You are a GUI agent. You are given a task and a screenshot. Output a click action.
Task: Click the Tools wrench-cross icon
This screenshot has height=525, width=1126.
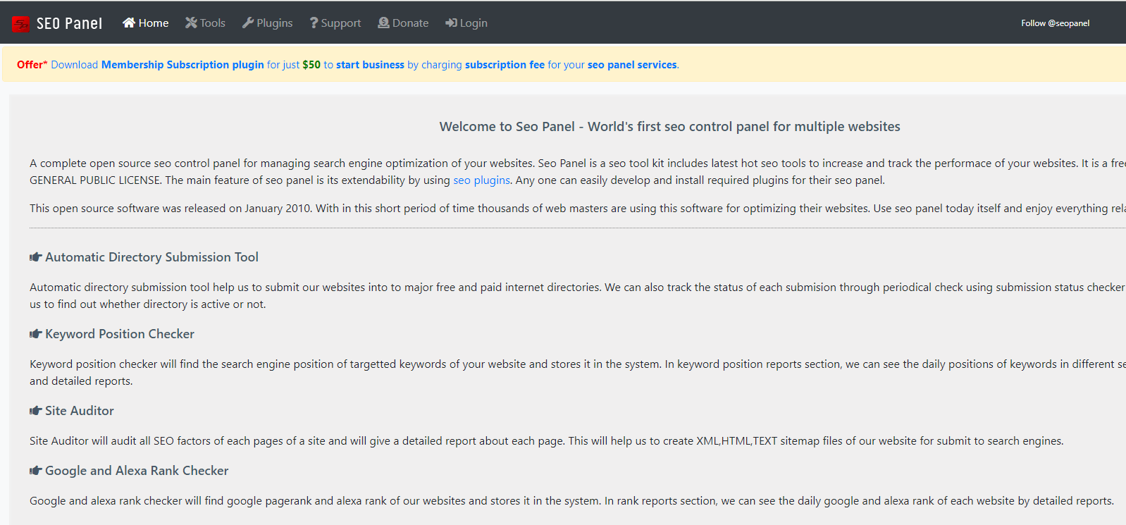click(x=191, y=23)
